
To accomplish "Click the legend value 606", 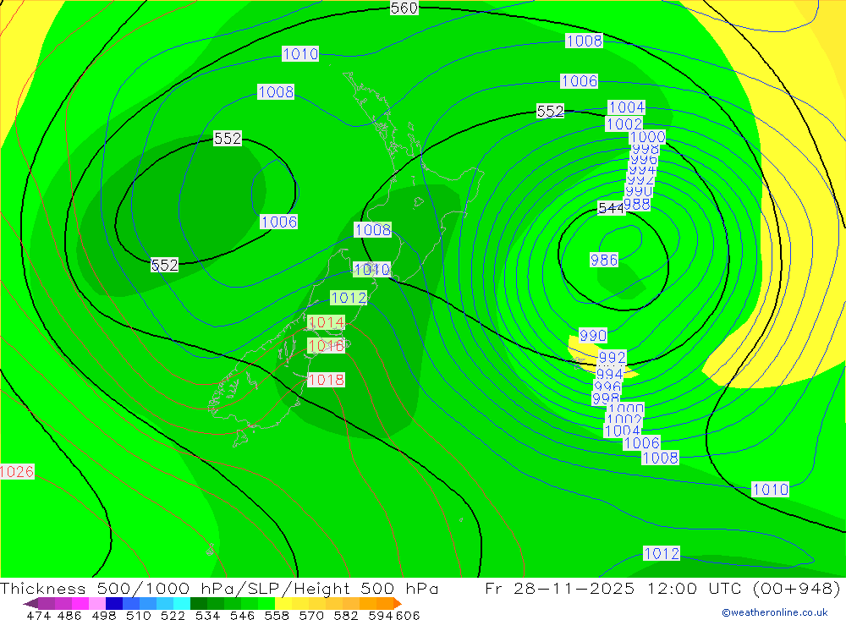I will pos(408,615).
